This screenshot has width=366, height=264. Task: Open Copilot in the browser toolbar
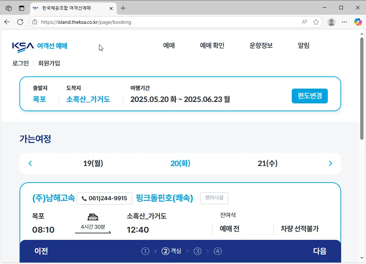click(358, 22)
